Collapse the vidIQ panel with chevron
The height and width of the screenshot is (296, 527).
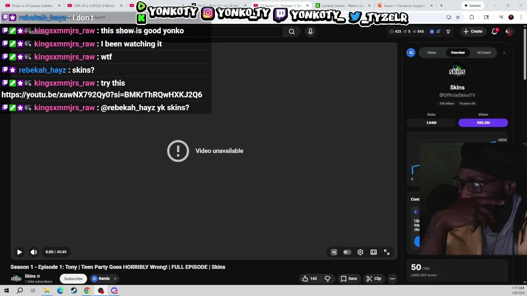504,53
